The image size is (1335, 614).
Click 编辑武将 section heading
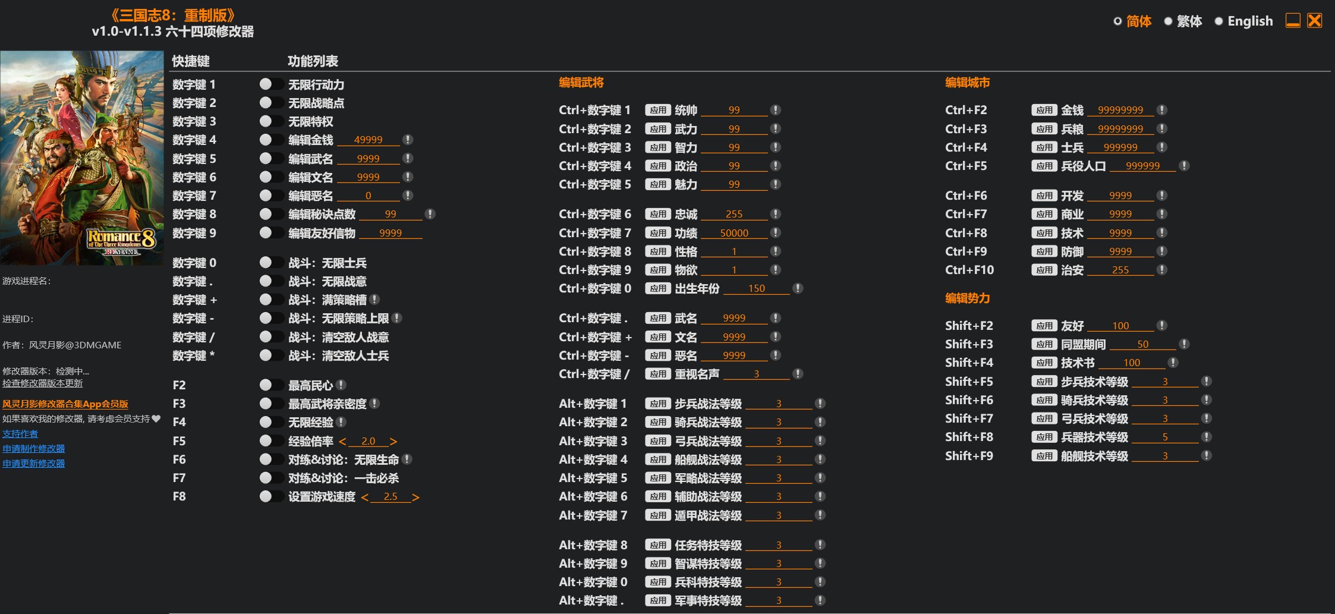[581, 83]
